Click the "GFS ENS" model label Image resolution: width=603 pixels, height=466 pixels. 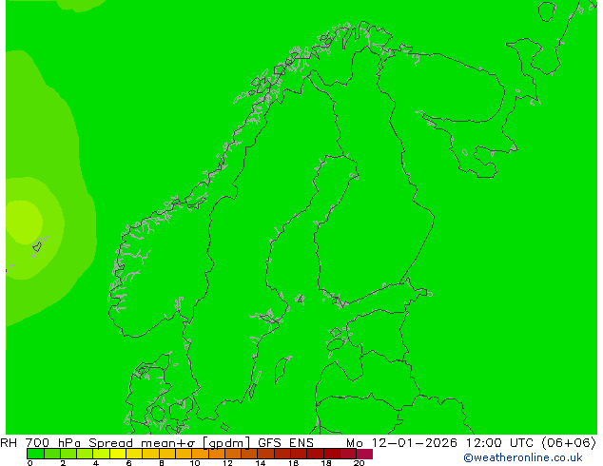tap(285, 443)
